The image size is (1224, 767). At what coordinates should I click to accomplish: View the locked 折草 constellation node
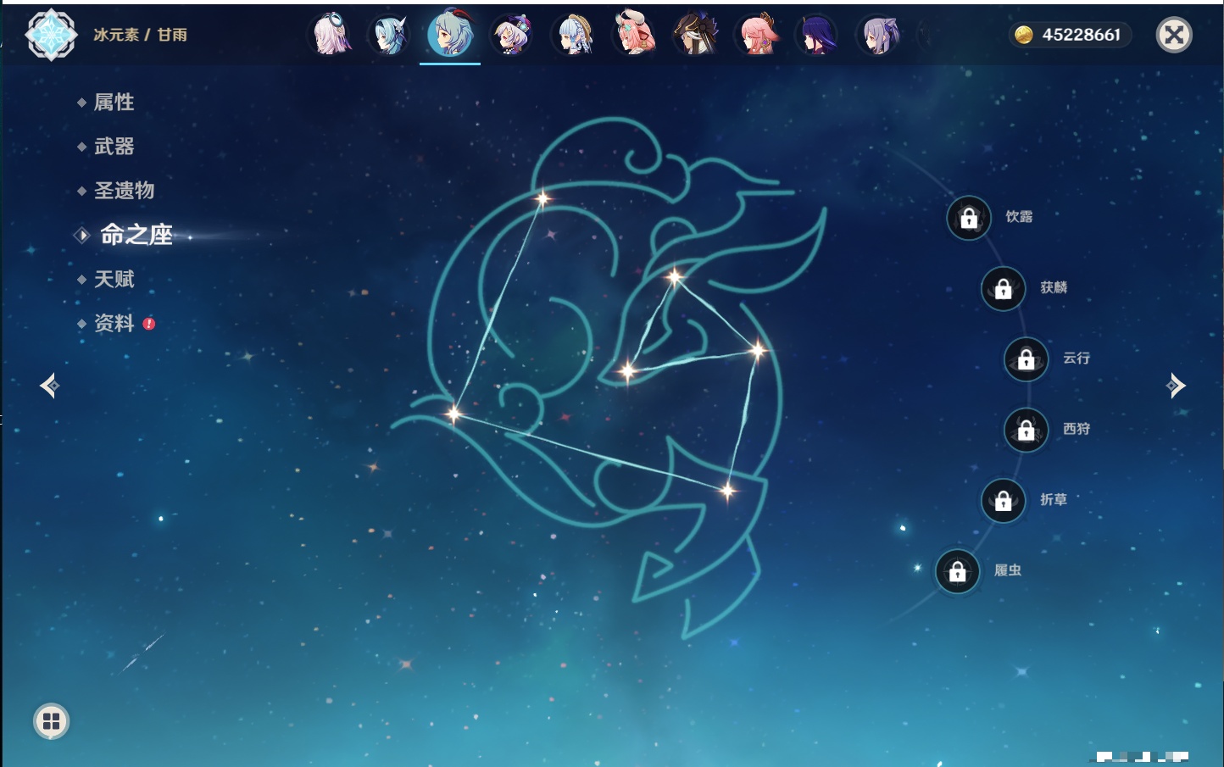coord(1004,501)
